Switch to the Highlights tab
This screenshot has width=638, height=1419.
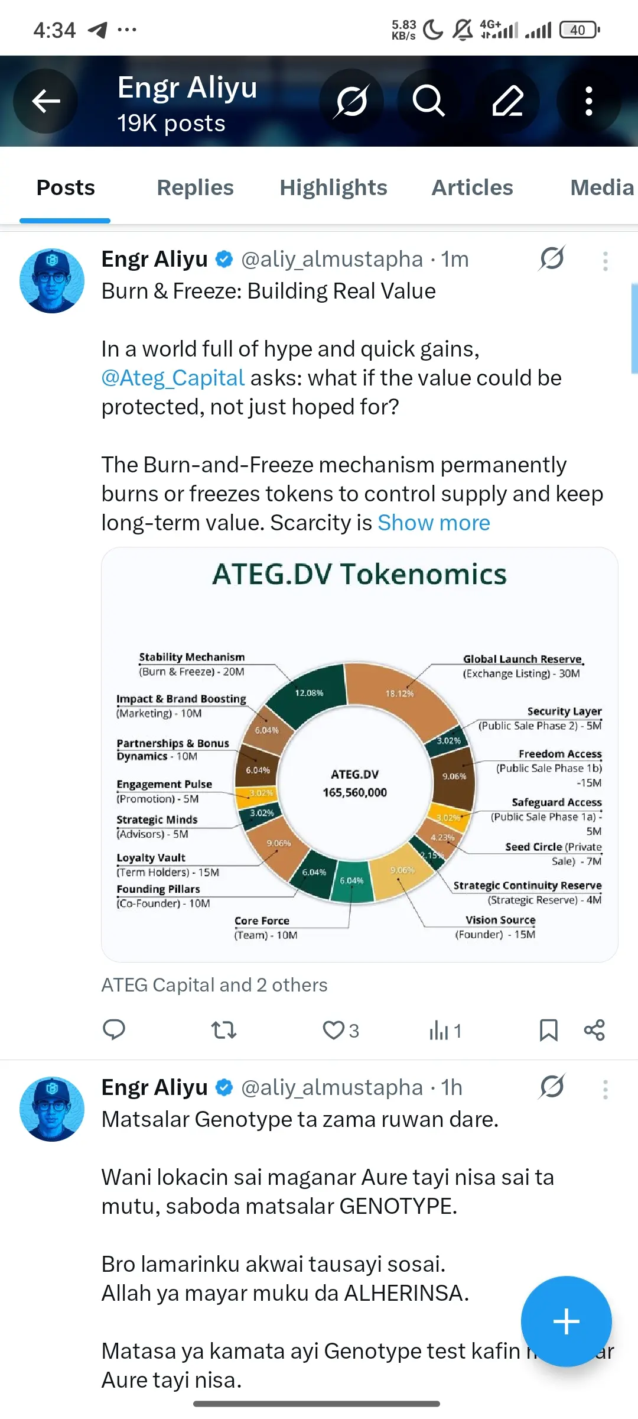pyautogui.click(x=333, y=187)
